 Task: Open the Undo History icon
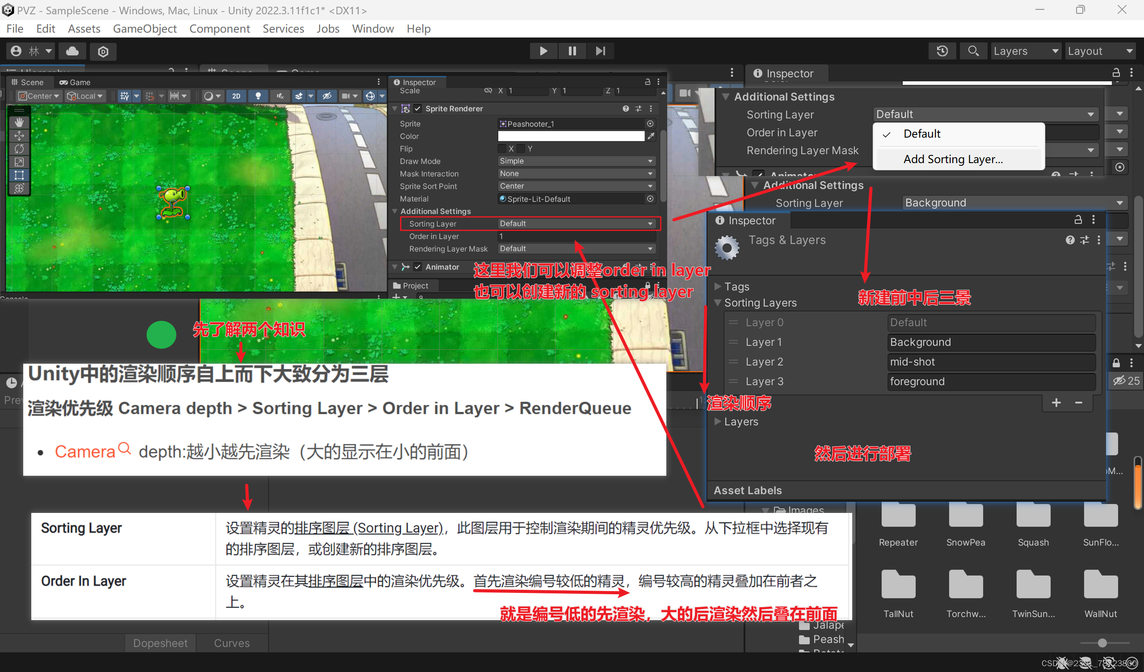(x=942, y=51)
